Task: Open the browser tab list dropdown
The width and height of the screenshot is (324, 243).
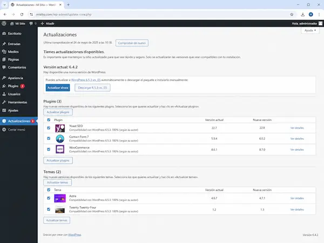Action: (4, 4)
